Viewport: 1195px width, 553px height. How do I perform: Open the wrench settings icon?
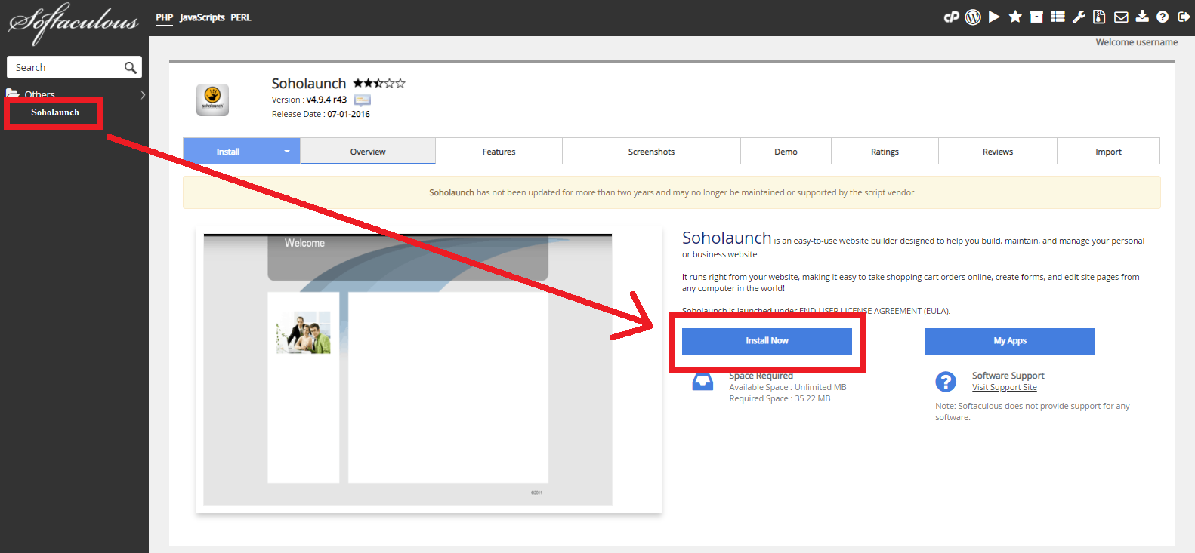(x=1079, y=17)
